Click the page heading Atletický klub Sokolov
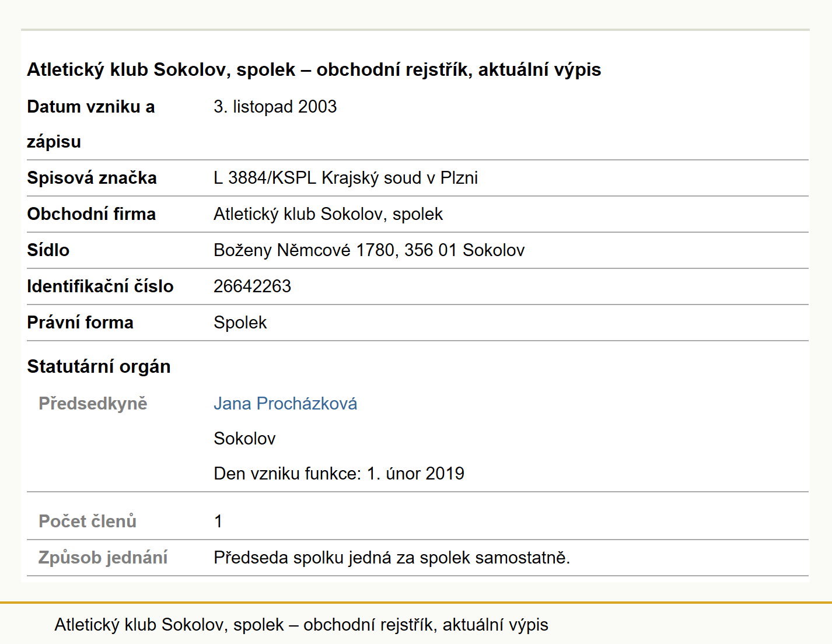Image resolution: width=832 pixels, height=644 pixels. (x=314, y=69)
